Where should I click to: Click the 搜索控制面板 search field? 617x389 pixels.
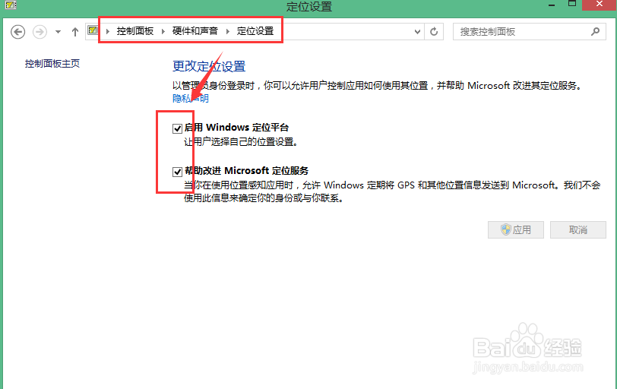pyautogui.click(x=530, y=31)
